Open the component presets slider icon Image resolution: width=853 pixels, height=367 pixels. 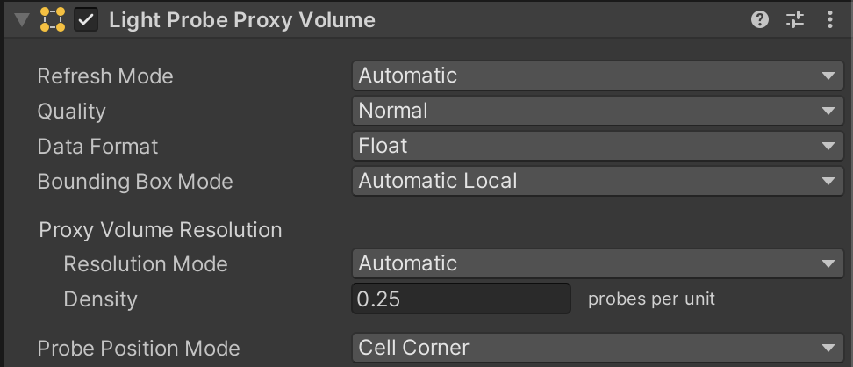pyautogui.click(x=795, y=19)
